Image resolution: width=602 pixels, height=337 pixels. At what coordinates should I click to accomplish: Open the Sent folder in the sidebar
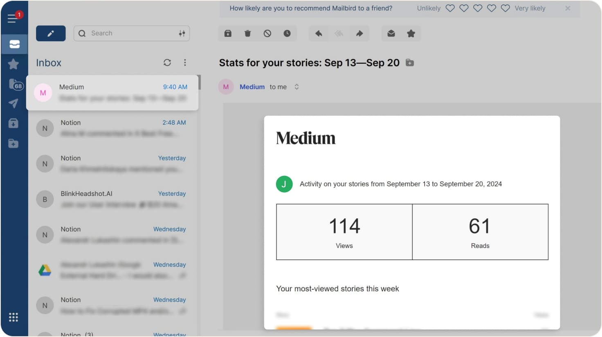point(13,103)
